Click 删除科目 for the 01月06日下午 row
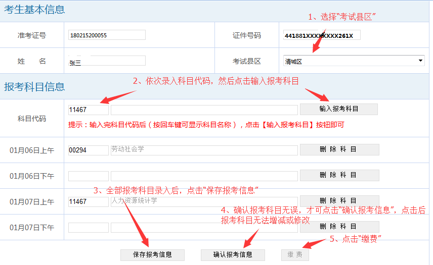Screen dimensions: 433x265 point(339,175)
